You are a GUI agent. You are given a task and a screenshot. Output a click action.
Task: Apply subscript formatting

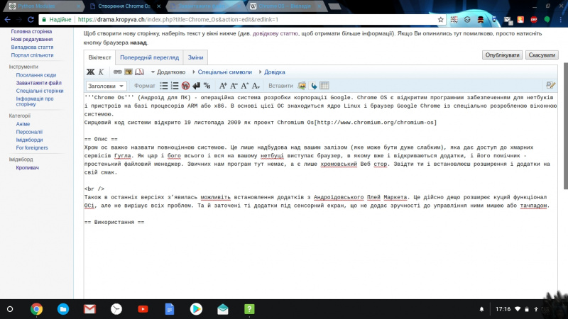pos(256,86)
